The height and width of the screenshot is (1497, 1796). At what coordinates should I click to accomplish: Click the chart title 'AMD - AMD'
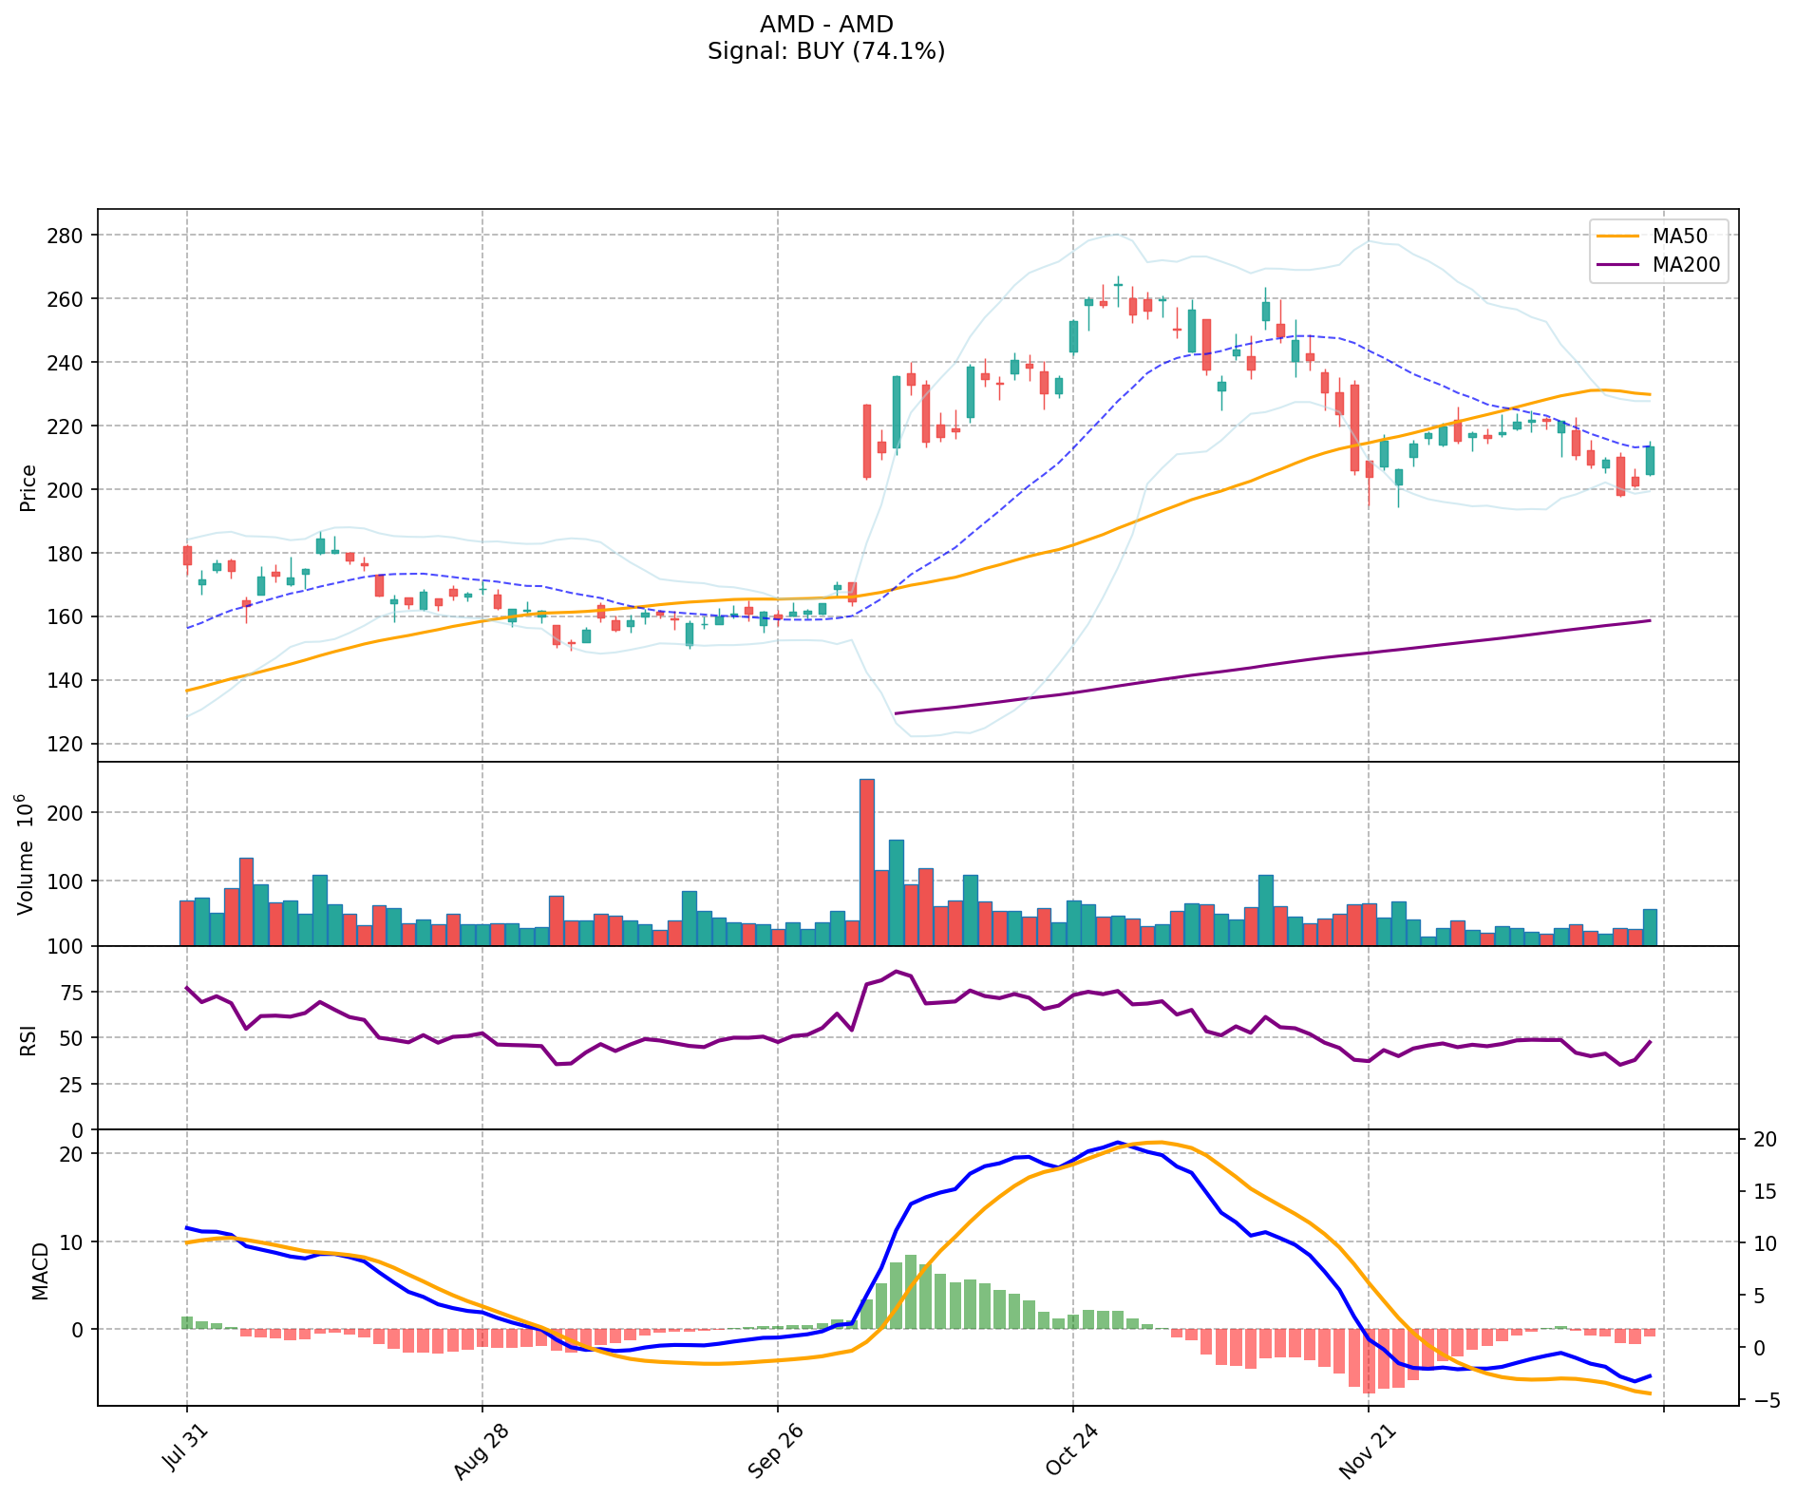tap(825, 25)
